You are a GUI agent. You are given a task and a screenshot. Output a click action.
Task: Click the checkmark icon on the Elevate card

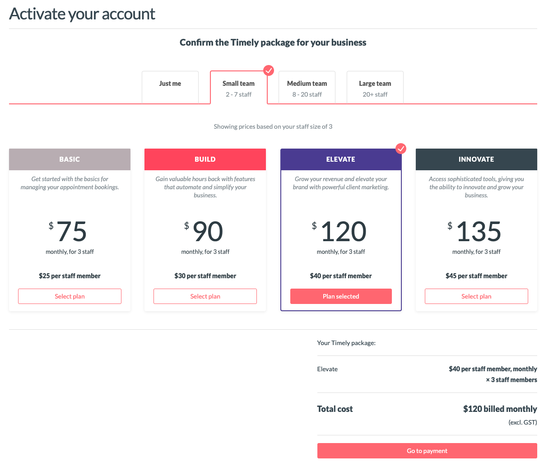400,149
